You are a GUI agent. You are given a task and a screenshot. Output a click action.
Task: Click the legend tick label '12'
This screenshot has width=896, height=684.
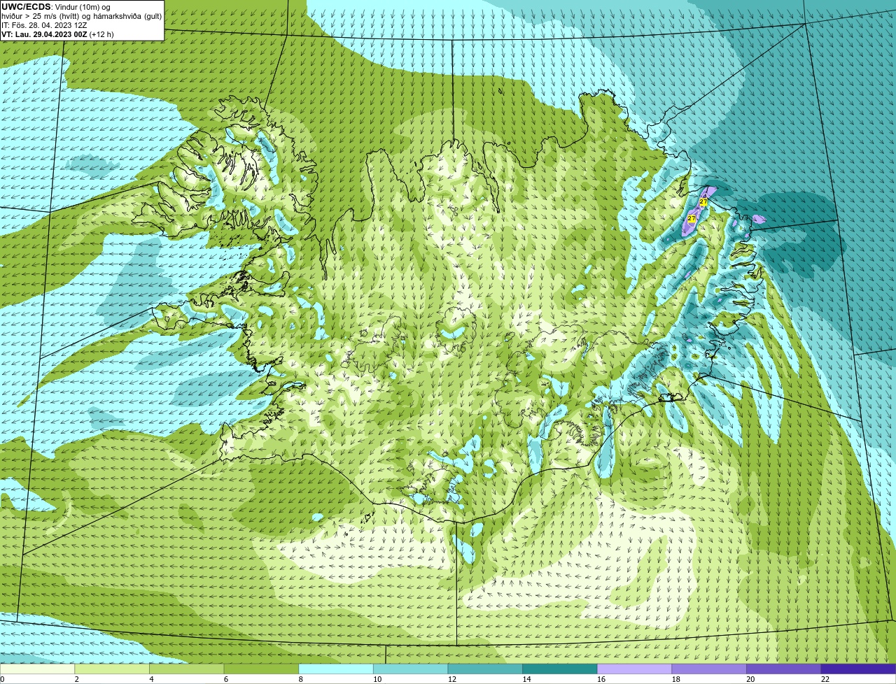[x=452, y=679]
